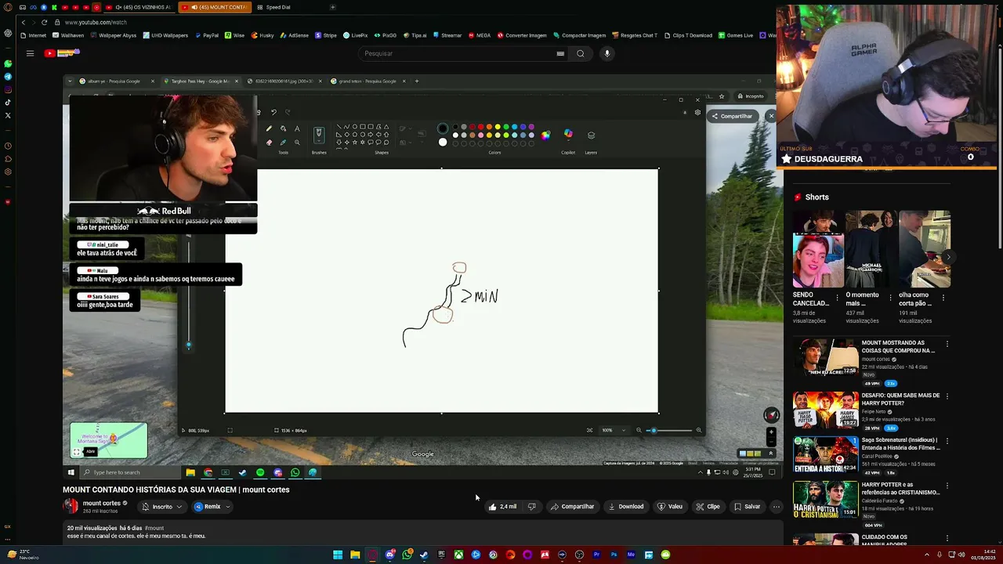The image size is (1003, 564).
Task: Open X (Twitter) in browser sidebar
Action: [8, 115]
